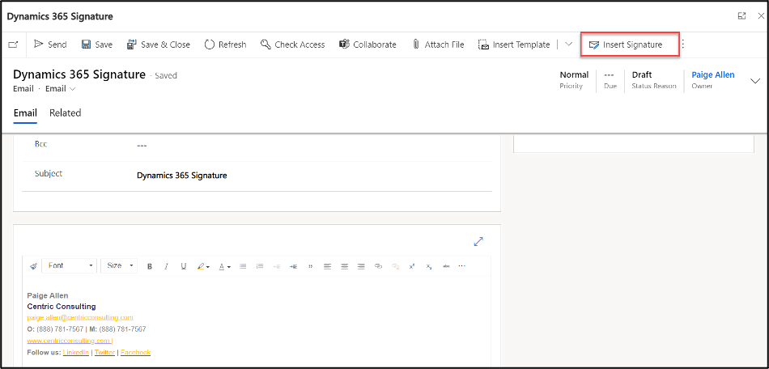
Task: Click the pop-out record icon
Action: [12, 45]
